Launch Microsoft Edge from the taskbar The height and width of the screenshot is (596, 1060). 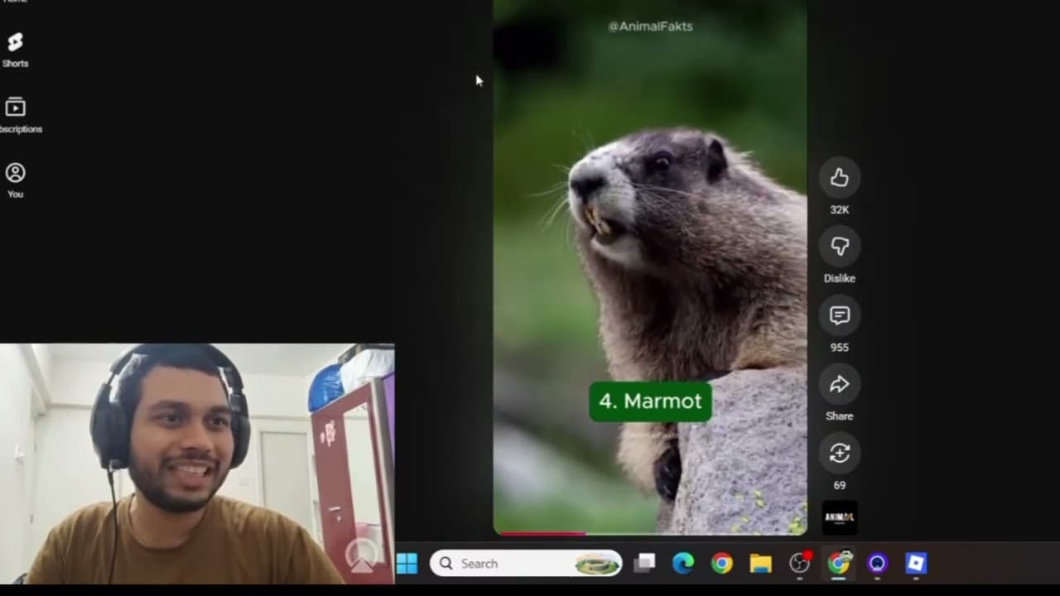point(683,564)
